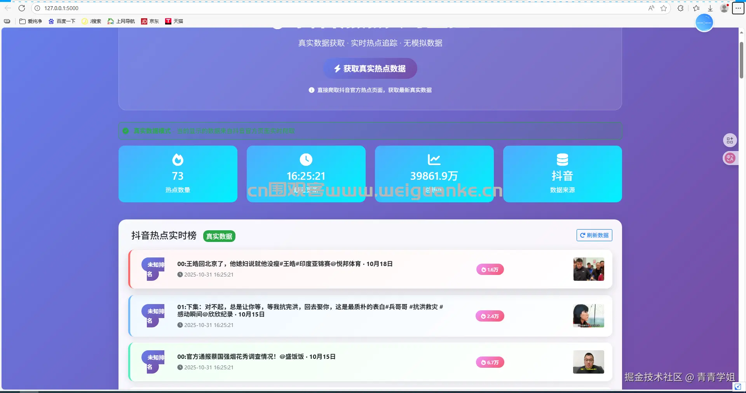Click the lightning icon inside the fetch button

click(x=337, y=68)
